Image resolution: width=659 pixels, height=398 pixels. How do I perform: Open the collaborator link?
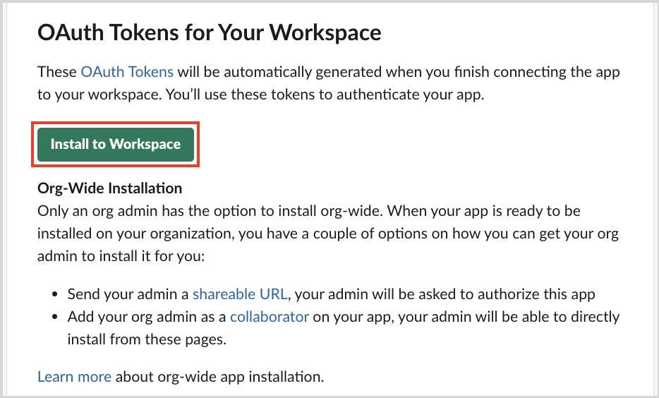(270, 316)
